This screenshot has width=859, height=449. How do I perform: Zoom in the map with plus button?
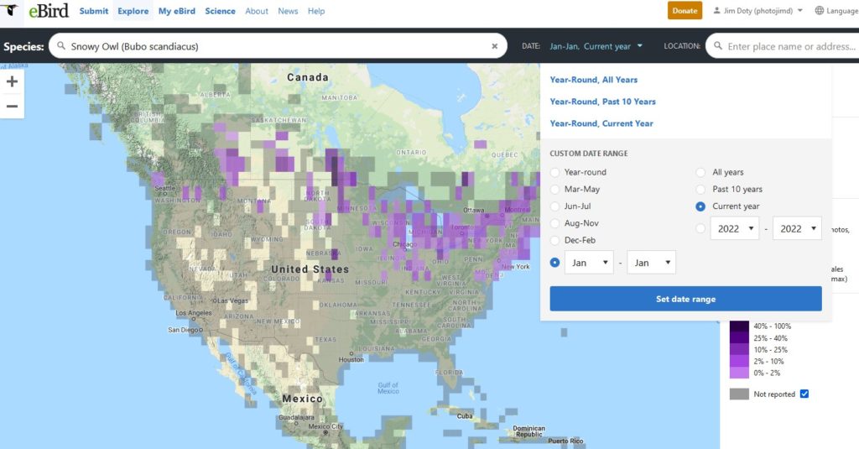tap(12, 81)
